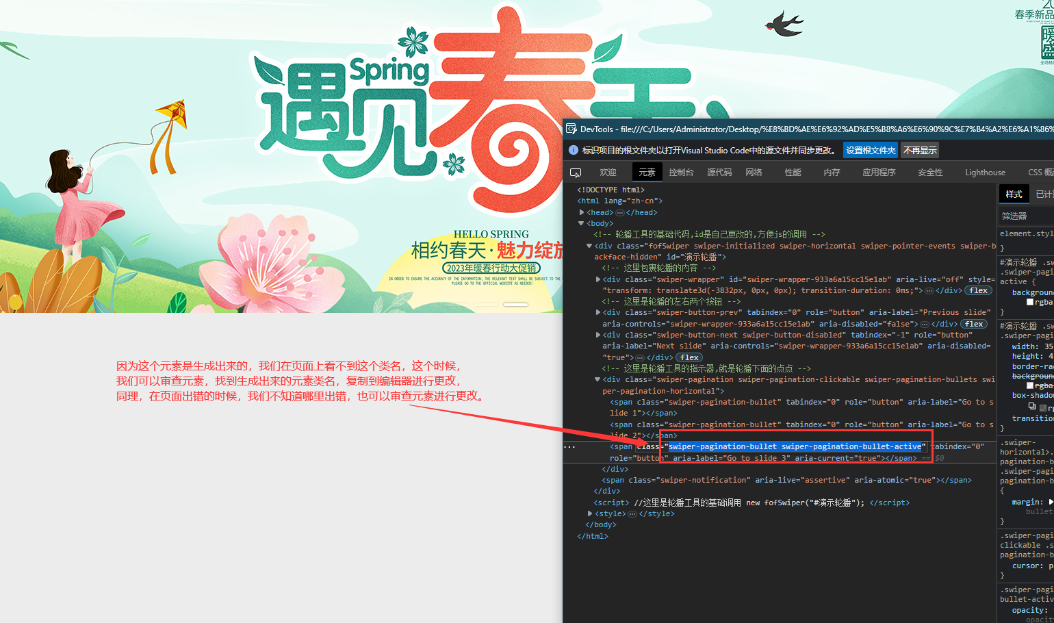Click the ellipsis badge inside the head tag

pyautogui.click(x=619, y=212)
